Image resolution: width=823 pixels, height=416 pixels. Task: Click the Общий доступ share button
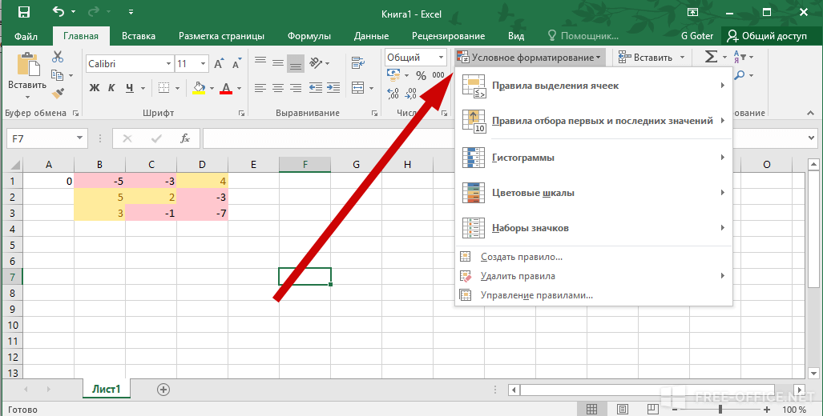point(772,36)
